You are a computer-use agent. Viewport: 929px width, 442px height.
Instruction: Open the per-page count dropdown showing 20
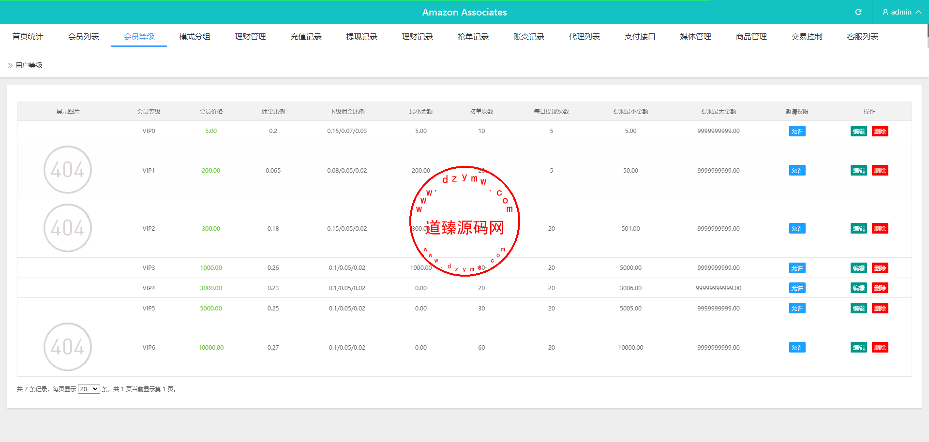(89, 389)
